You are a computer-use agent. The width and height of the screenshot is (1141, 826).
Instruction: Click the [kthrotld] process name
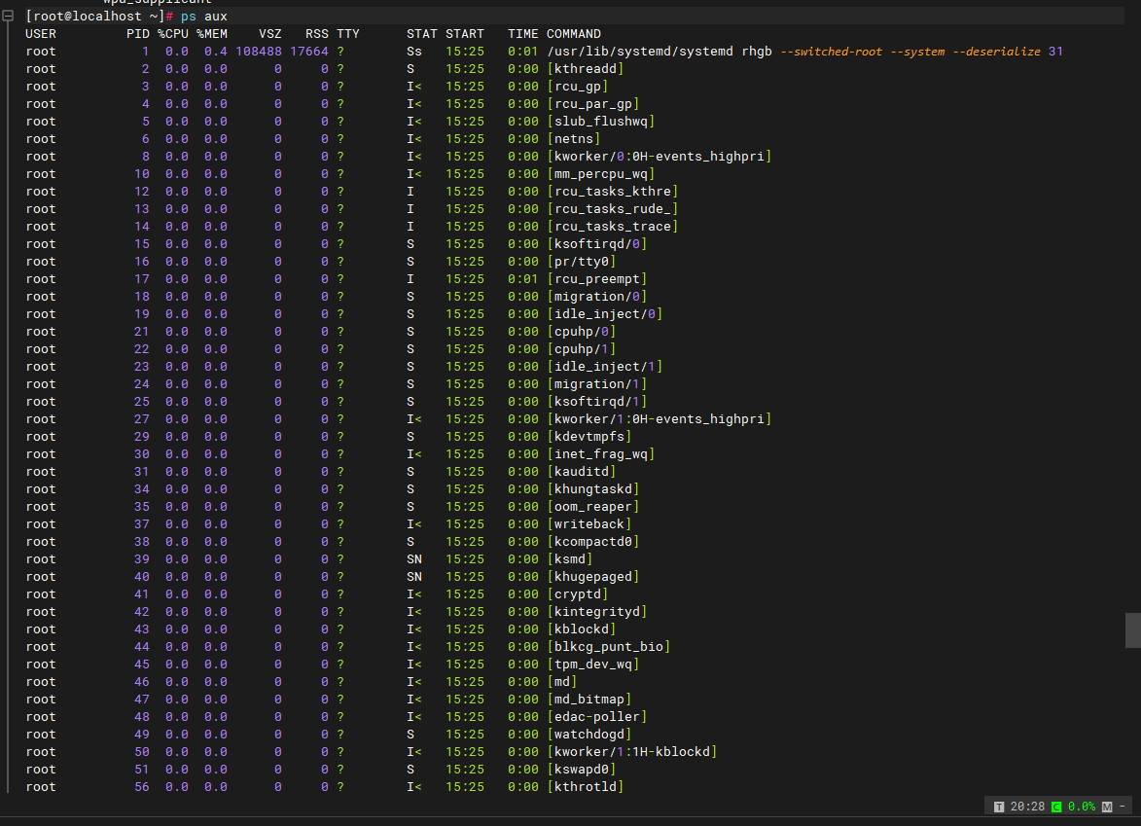pyautogui.click(x=585, y=787)
